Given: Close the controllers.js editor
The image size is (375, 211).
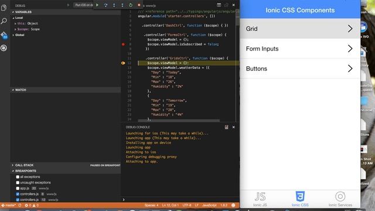Looking at the screenshot, I should pos(233,5).
